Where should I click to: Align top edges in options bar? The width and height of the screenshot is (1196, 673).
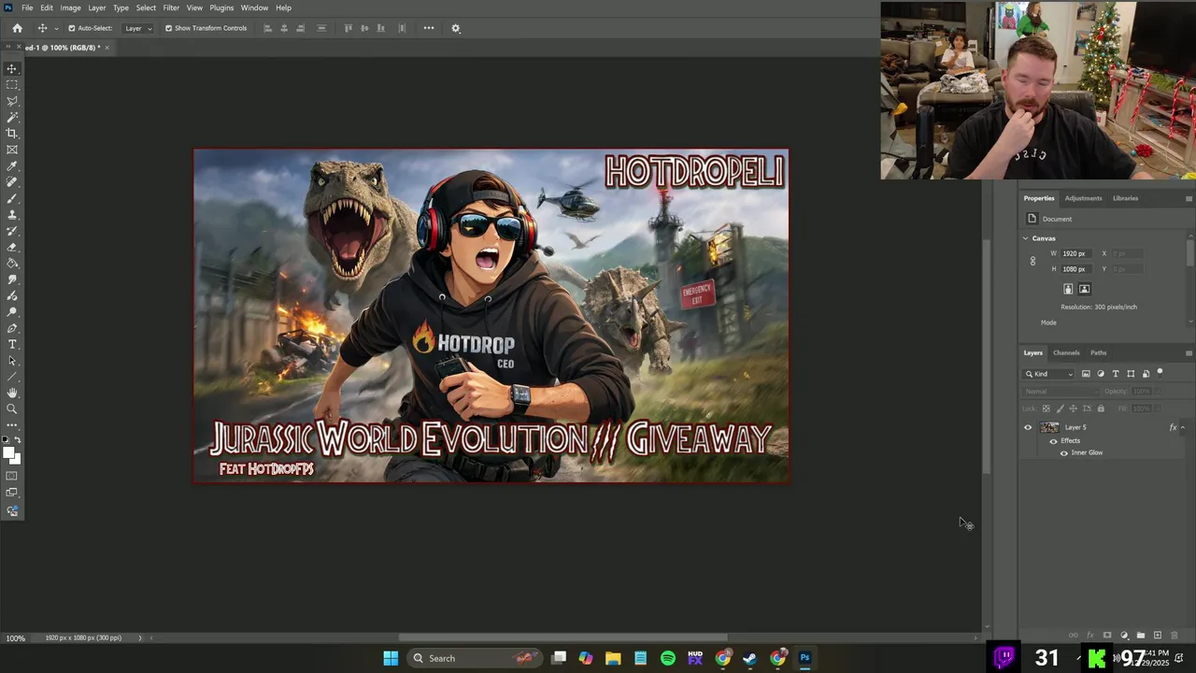[349, 28]
